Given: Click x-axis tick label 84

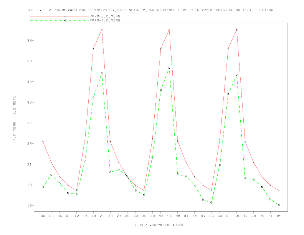Looking at the screenshot, I should pos(279,216).
